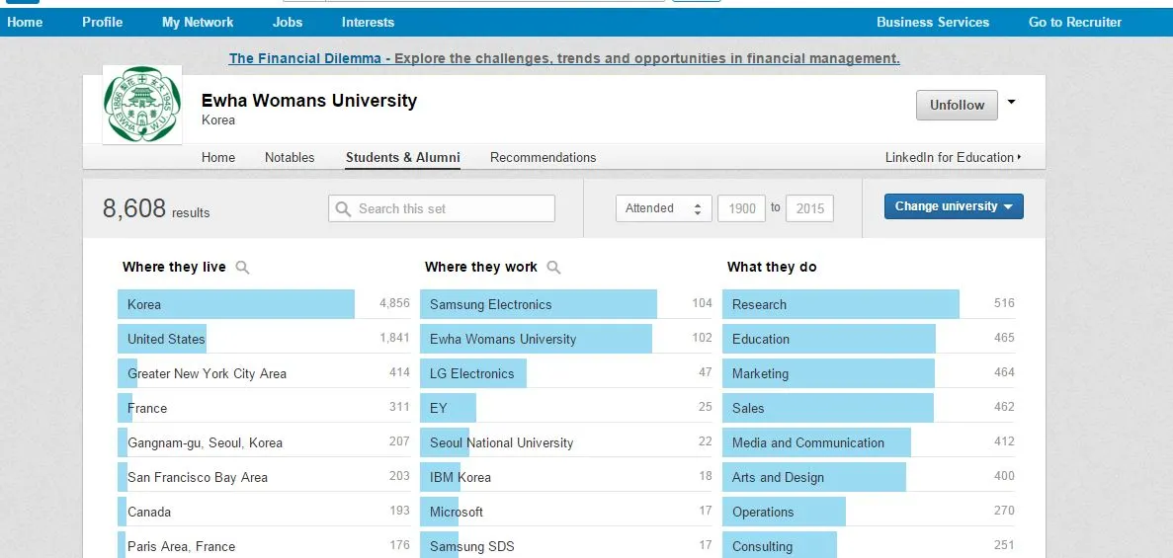Click the 'Where they work' search icon

(x=553, y=267)
